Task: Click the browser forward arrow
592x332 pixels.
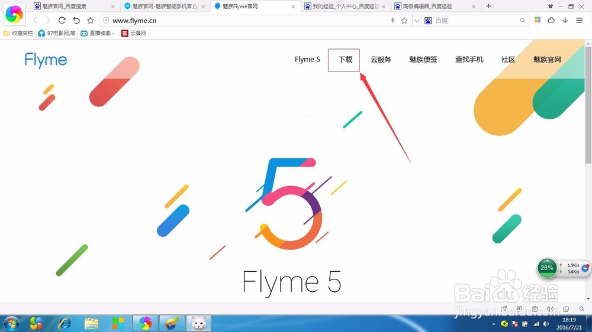Action: 48,20
